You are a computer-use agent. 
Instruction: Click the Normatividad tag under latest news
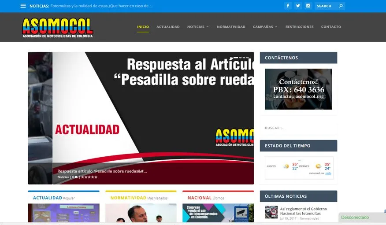(309, 218)
